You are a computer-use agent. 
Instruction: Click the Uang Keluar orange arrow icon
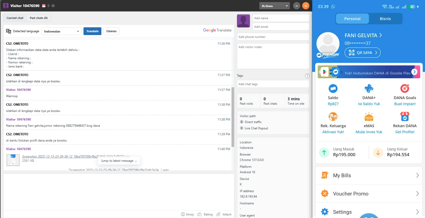click(378, 153)
